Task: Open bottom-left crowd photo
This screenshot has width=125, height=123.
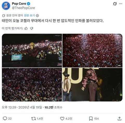Action: coord(32,85)
